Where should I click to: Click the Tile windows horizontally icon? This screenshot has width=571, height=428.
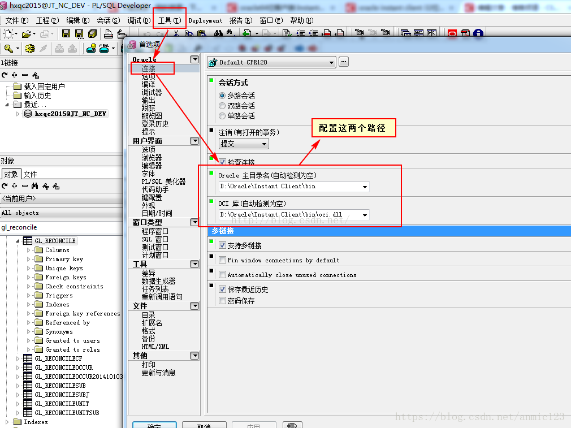418,33
